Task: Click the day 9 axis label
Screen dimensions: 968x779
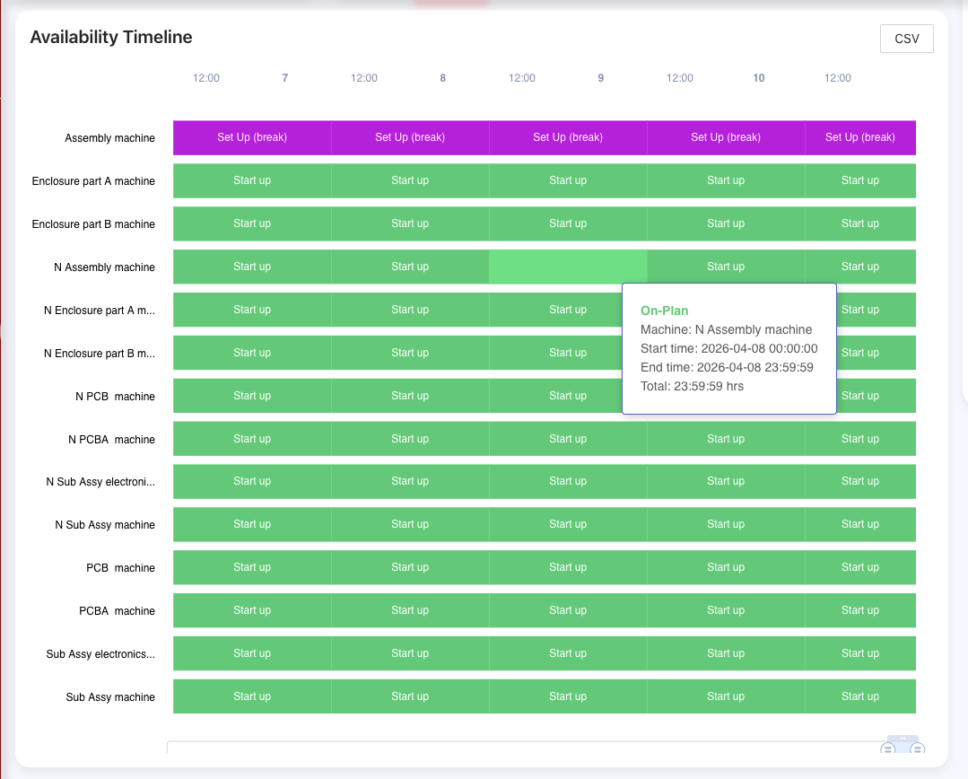Action: pos(601,78)
